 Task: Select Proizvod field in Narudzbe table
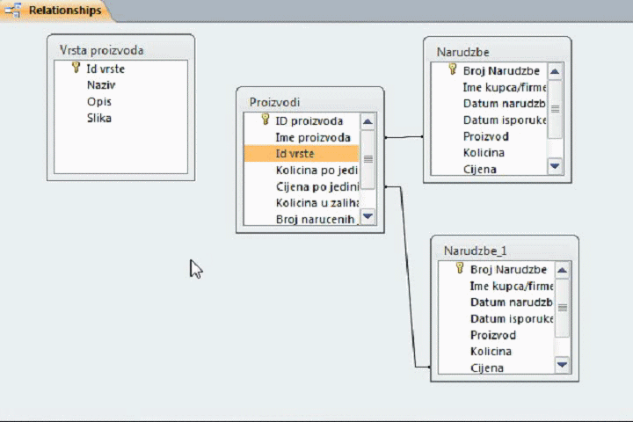[x=485, y=136]
